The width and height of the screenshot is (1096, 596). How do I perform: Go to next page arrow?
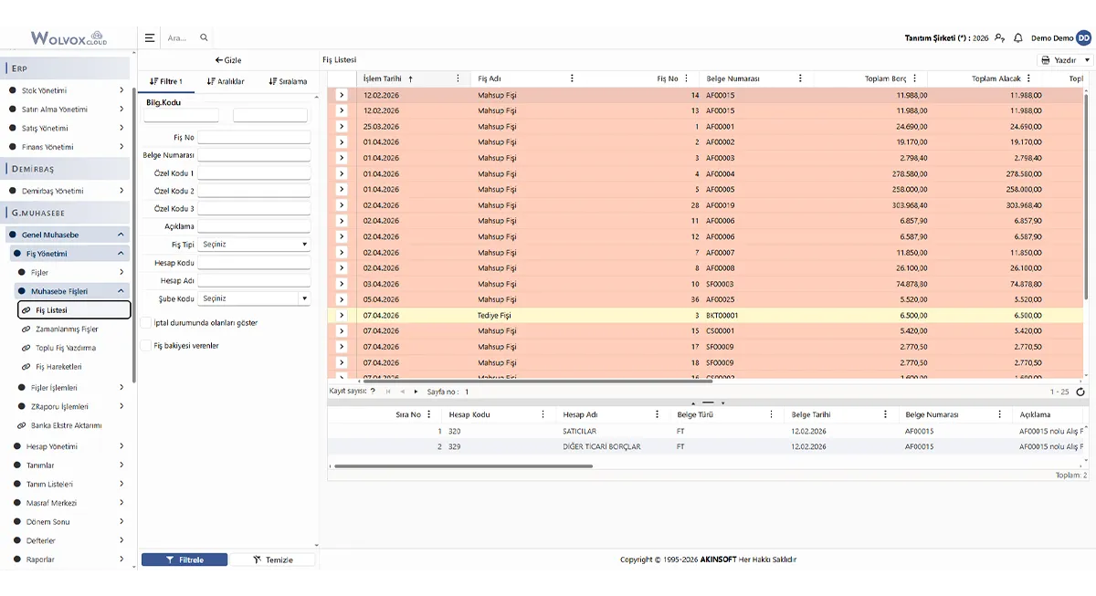click(416, 392)
